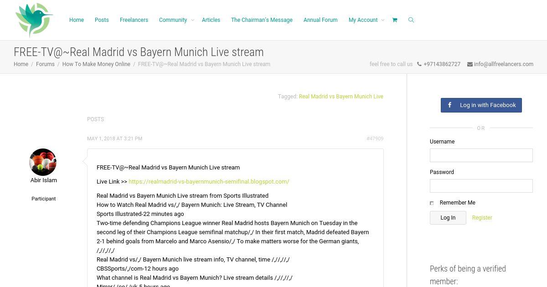
Task: Click the 'Sports Illustrated-22 minutes ago' line
Action: 140,214
